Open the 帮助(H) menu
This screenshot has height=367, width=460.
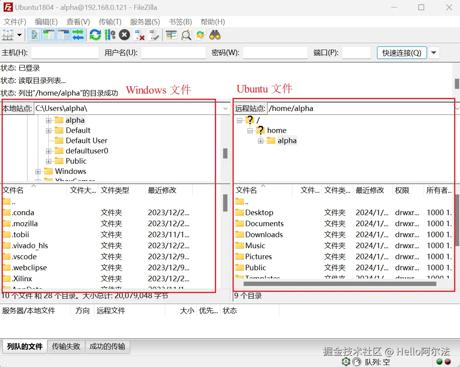213,22
